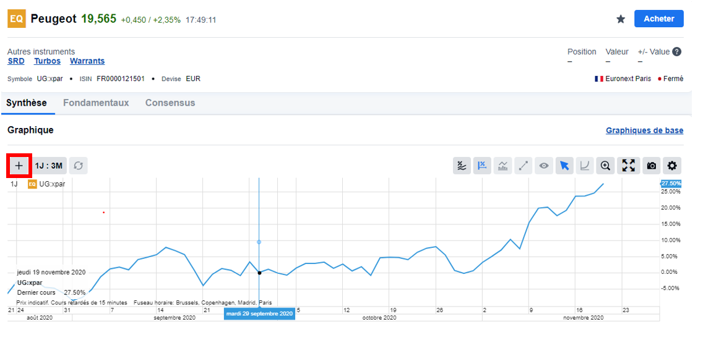The width and height of the screenshot is (703, 340).
Task: Open the +/- Value help icon
Action: 677,52
